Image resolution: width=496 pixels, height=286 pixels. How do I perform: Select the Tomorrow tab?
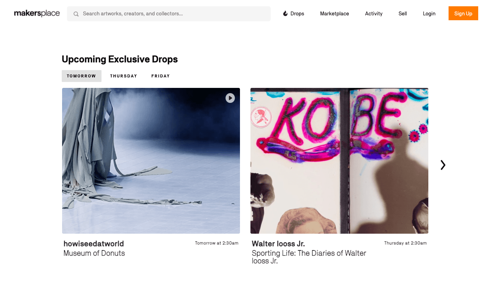click(x=82, y=76)
